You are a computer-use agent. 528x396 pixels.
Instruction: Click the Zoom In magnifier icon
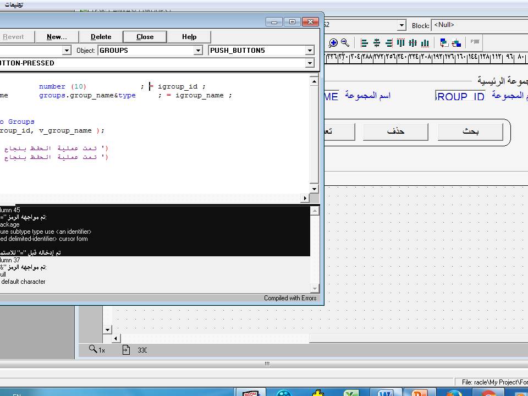point(333,43)
